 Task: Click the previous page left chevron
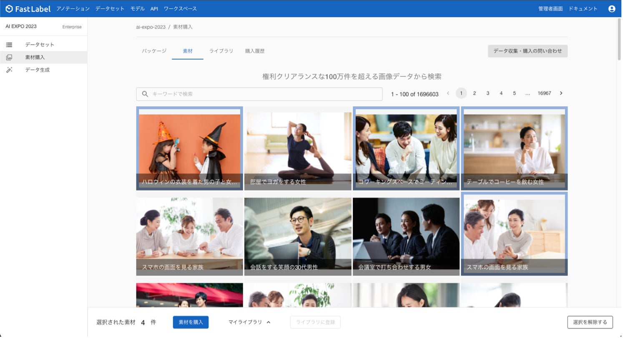pyautogui.click(x=448, y=93)
